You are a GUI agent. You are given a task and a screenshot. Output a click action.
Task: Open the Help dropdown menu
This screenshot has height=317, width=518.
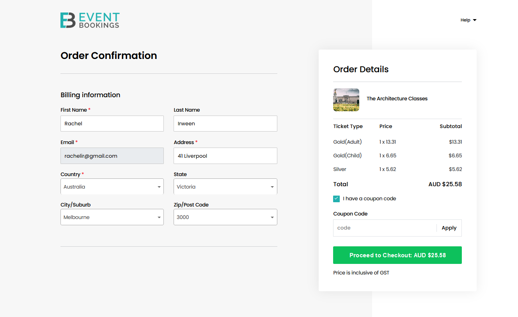tap(468, 20)
